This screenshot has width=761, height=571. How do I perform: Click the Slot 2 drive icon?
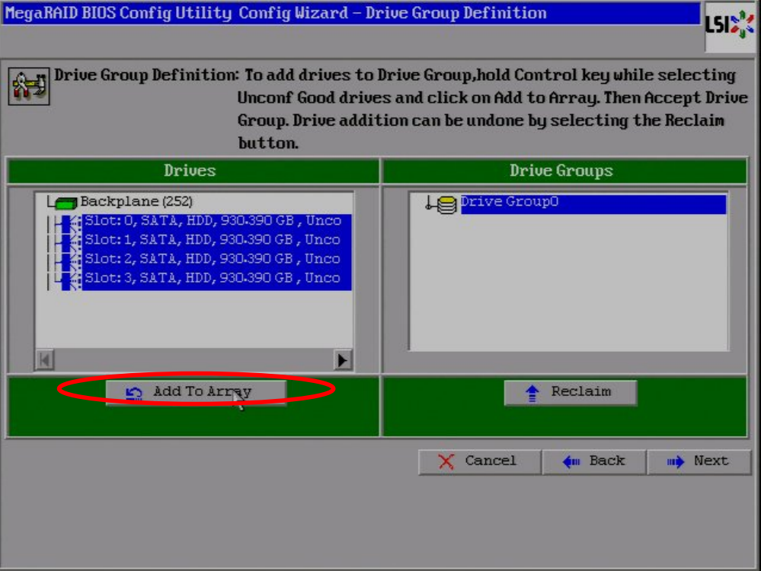coord(69,260)
